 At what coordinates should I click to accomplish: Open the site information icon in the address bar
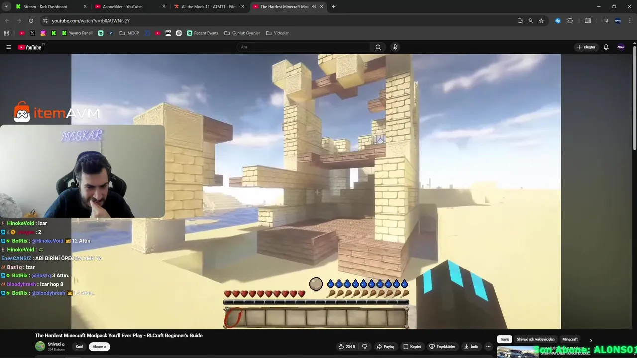coord(45,21)
